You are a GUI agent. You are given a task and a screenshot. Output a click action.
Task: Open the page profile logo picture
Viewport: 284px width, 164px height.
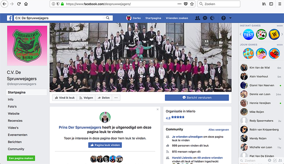point(27,46)
